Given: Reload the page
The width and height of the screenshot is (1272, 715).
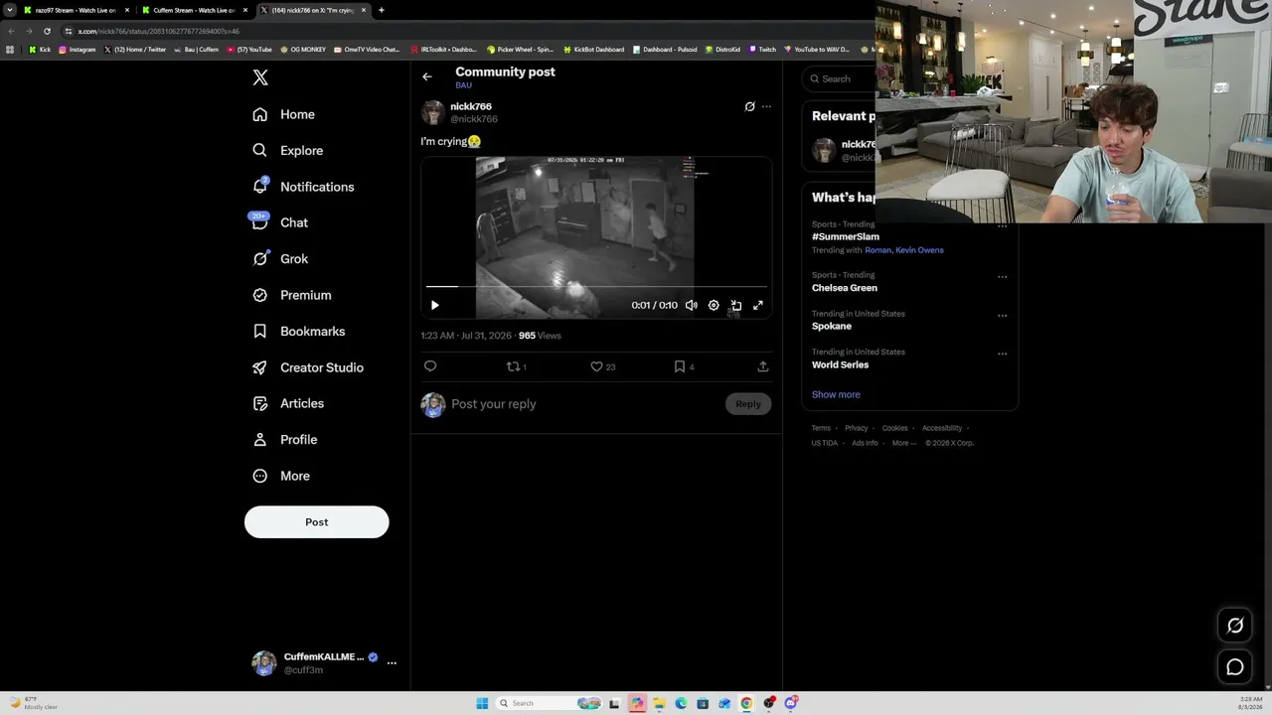Looking at the screenshot, I should [x=47, y=31].
